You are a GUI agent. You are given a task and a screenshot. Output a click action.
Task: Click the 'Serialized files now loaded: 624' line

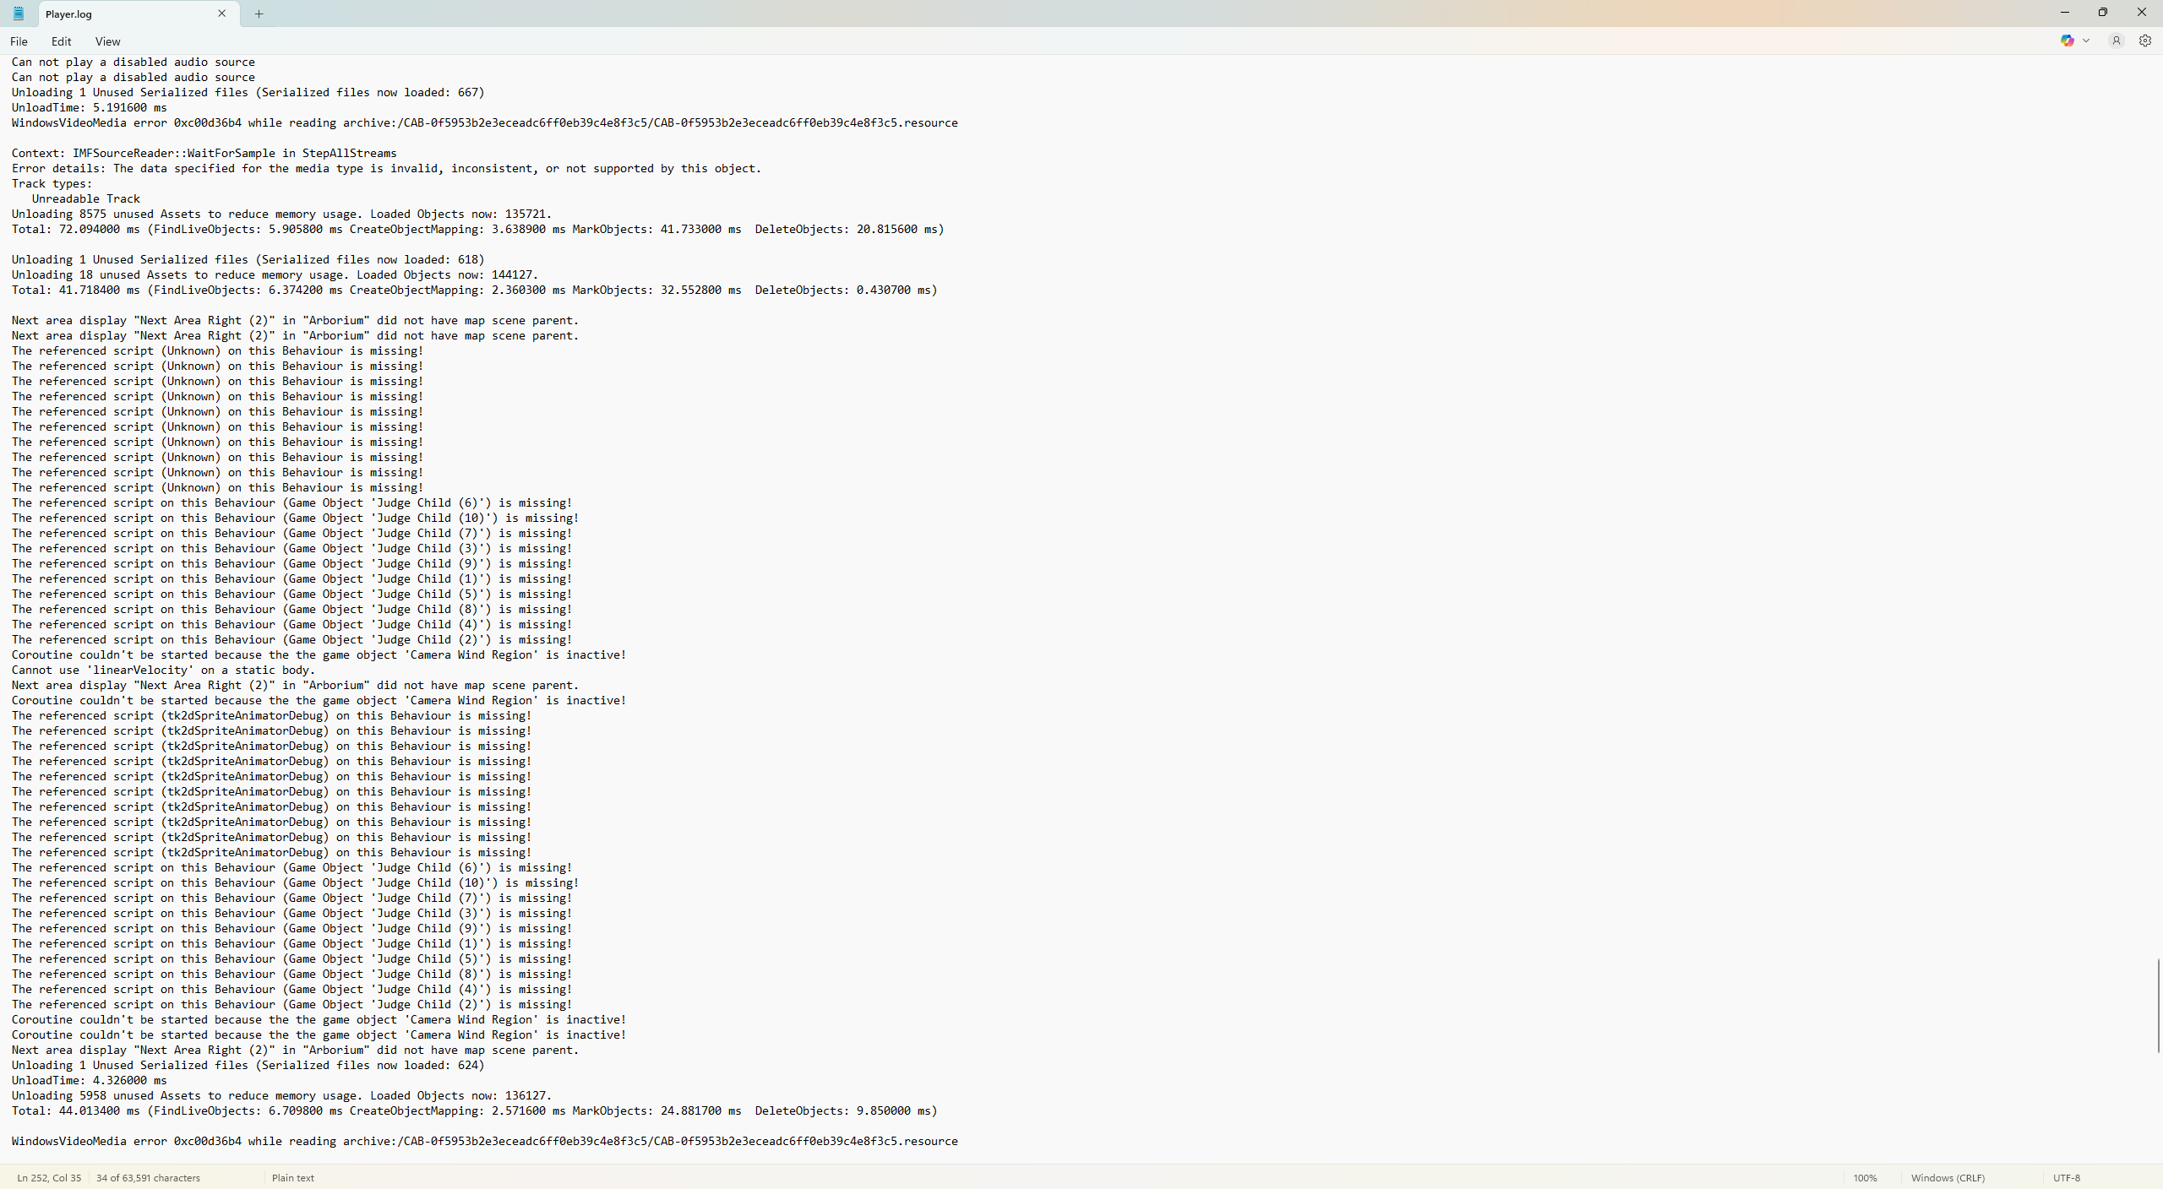(248, 1066)
